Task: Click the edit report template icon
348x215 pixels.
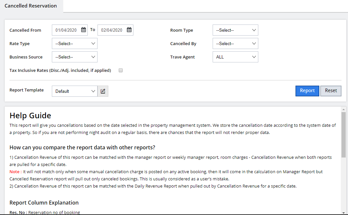Action: click(x=103, y=91)
